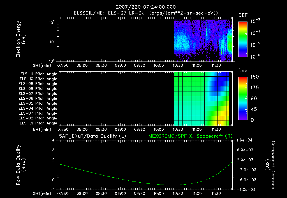Click the 10^-3 label on DEF scale
287x198 pixels.
(255, 21)
